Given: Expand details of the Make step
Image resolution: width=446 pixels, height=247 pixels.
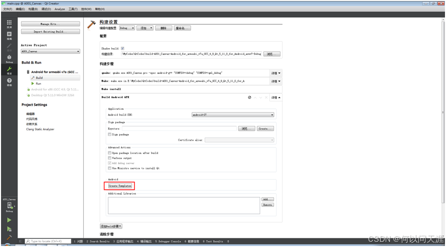Looking at the screenshot, I should pos(276,81).
